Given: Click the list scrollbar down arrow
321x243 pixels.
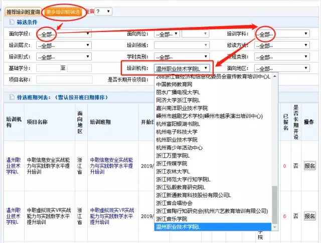Looking at the screenshot, I should coord(275,227).
